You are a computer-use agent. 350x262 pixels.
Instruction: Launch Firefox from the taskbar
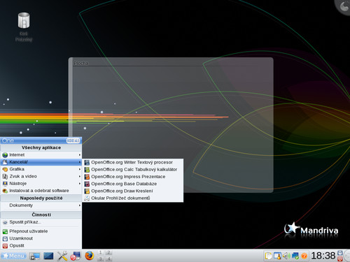(89, 256)
